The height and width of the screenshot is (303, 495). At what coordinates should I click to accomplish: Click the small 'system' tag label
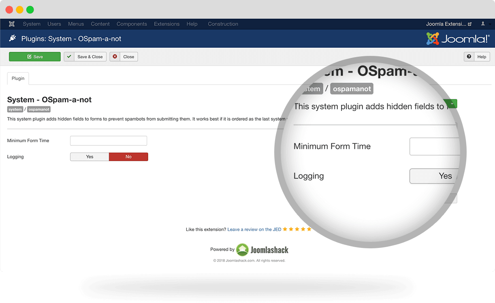click(x=15, y=109)
